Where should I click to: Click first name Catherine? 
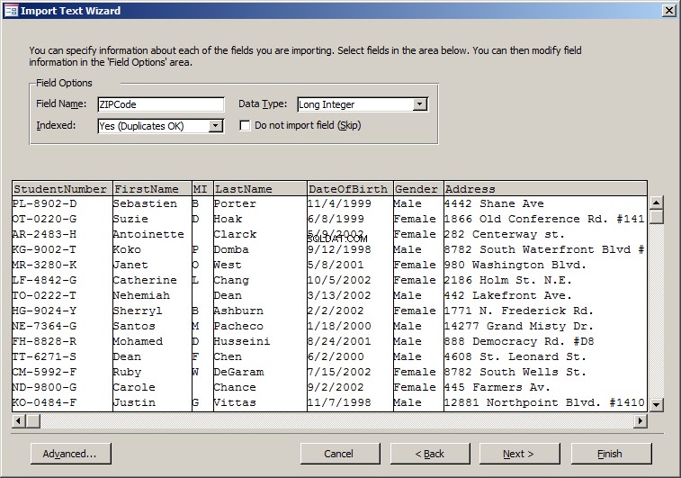click(145, 280)
